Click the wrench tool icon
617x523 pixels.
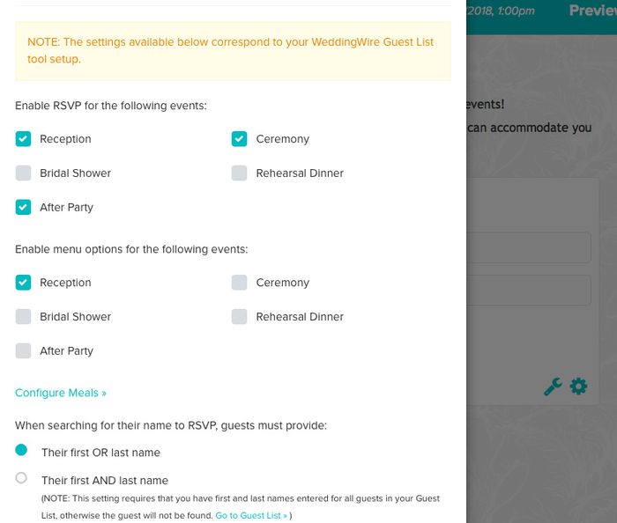tap(553, 387)
